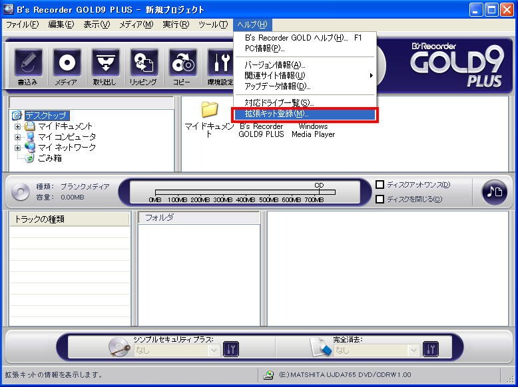Open シンプルセキュリティプラス settings tool button
This screenshot has width=518, height=387.
coord(230,349)
